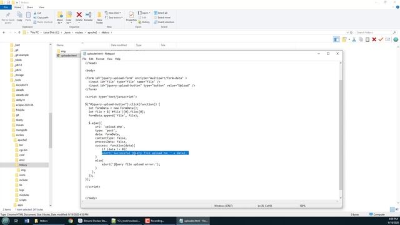The height and width of the screenshot is (225, 400).
Task: Switch to the Share ribbon tab
Action: click(30, 7)
